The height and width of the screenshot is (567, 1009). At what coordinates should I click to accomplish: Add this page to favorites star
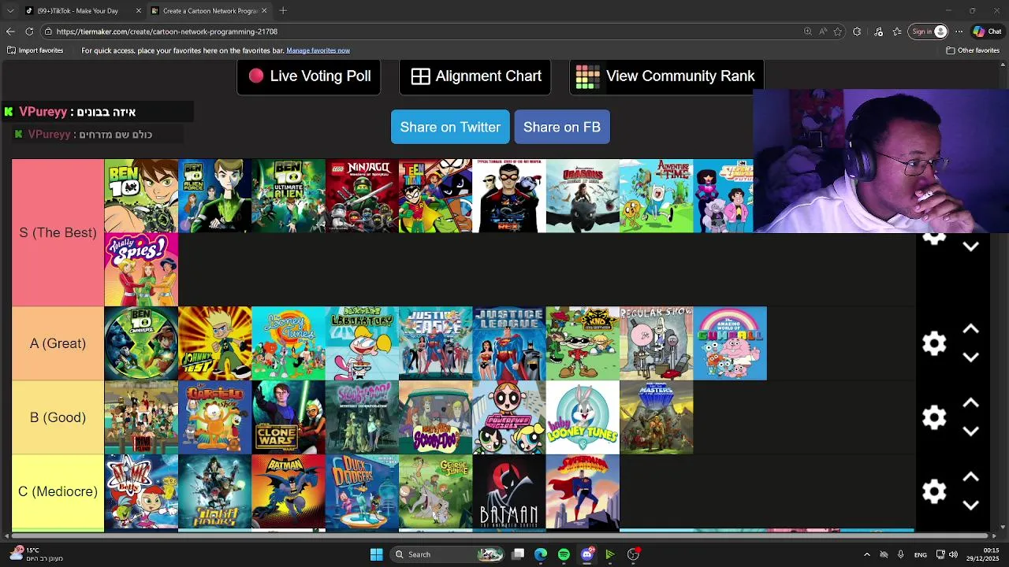point(838,31)
